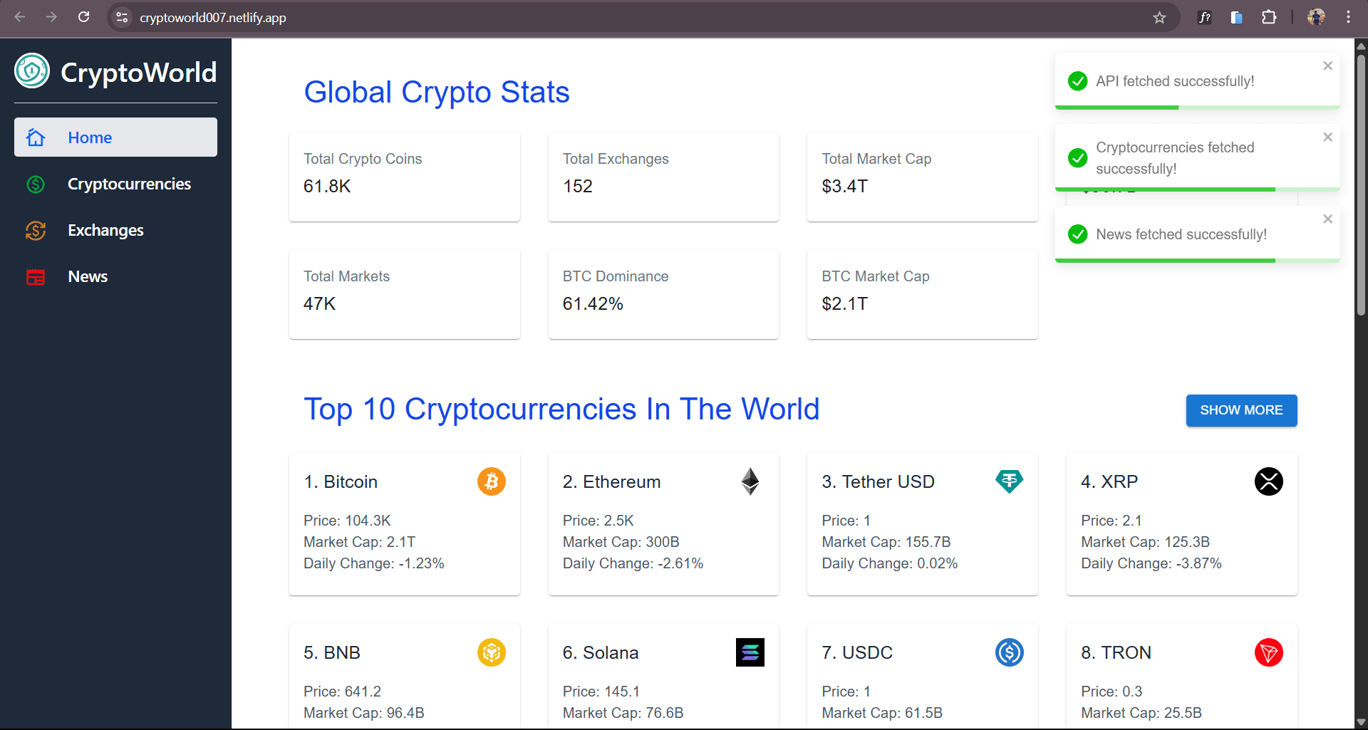Reload the page with refresh icon

pyautogui.click(x=83, y=17)
